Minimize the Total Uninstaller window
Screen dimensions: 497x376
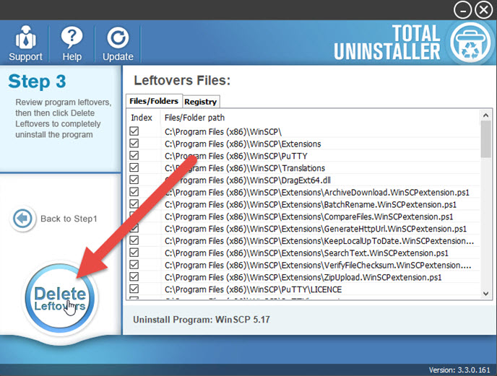pyautogui.click(x=462, y=10)
